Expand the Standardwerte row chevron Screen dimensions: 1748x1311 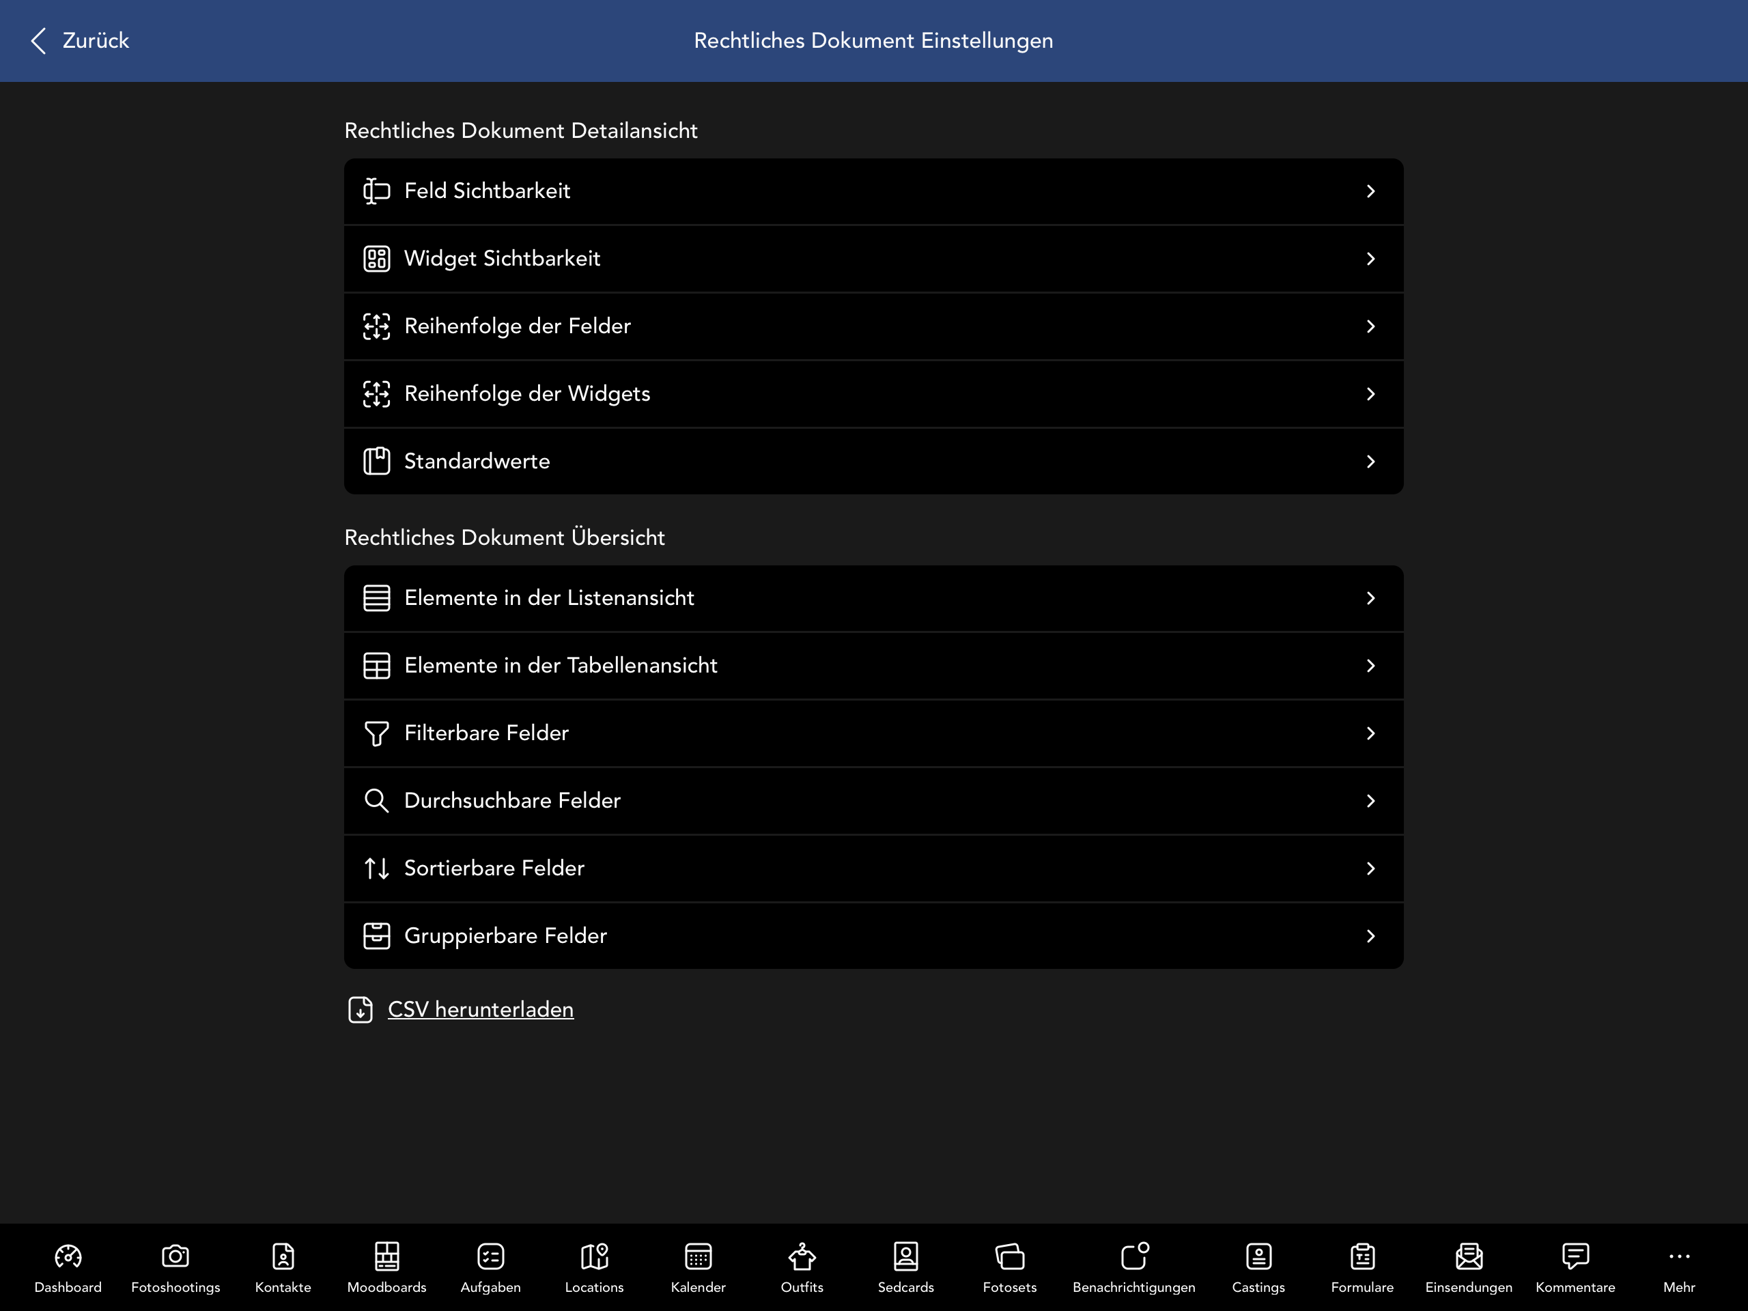[1371, 462]
